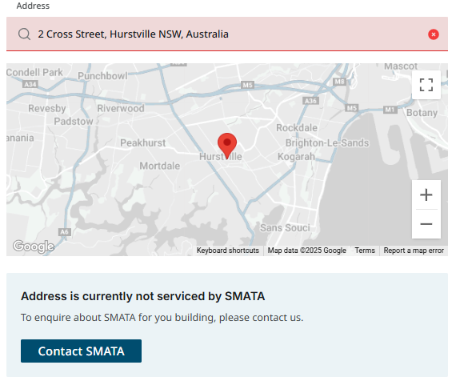This screenshot has height=381, width=452.
Task: Toggle fullscreen map view
Action: (x=426, y=85)
